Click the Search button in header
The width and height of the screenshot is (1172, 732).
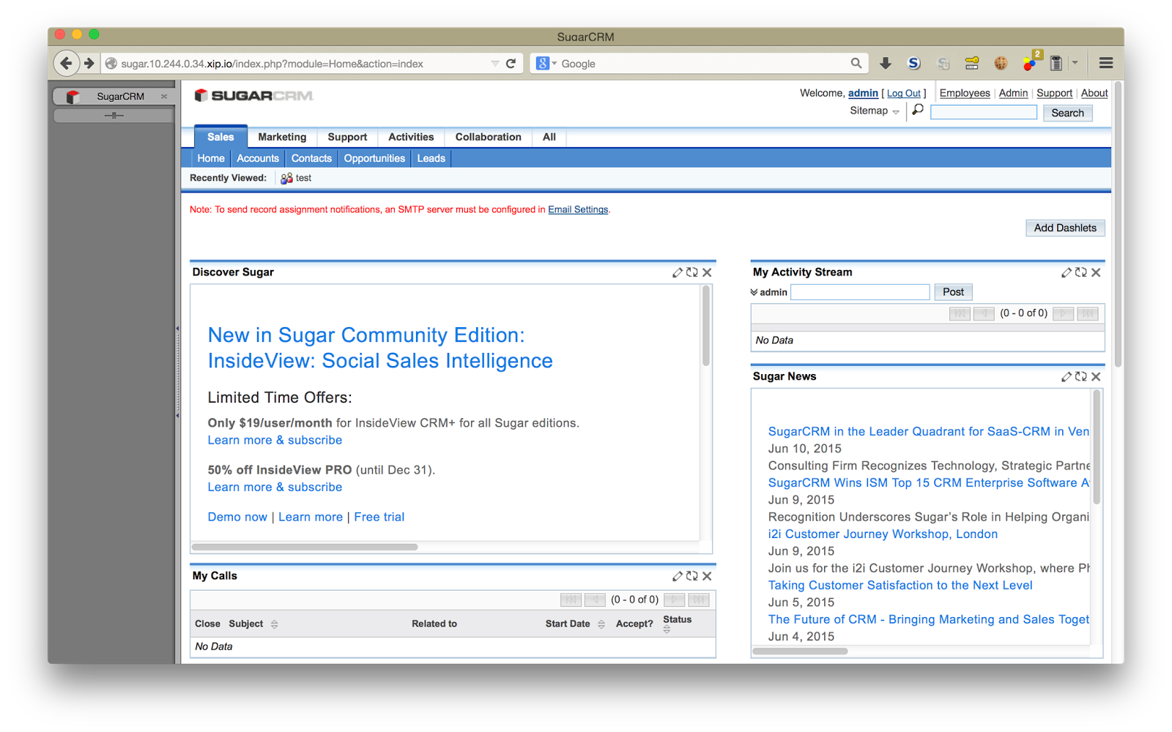1067,113
